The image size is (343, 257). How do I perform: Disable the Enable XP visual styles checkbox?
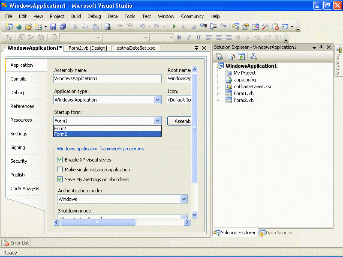coord(60,160)
